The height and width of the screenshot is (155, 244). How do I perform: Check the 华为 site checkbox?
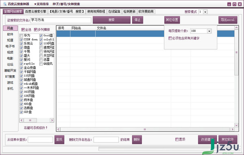[x=22, y=36]
